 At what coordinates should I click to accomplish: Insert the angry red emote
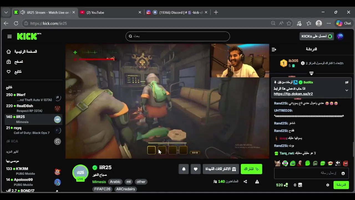345,163
